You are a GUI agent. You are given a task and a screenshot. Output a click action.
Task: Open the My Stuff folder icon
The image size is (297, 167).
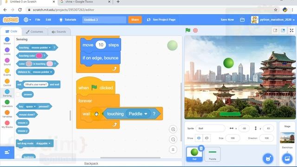tap(242, 19)
